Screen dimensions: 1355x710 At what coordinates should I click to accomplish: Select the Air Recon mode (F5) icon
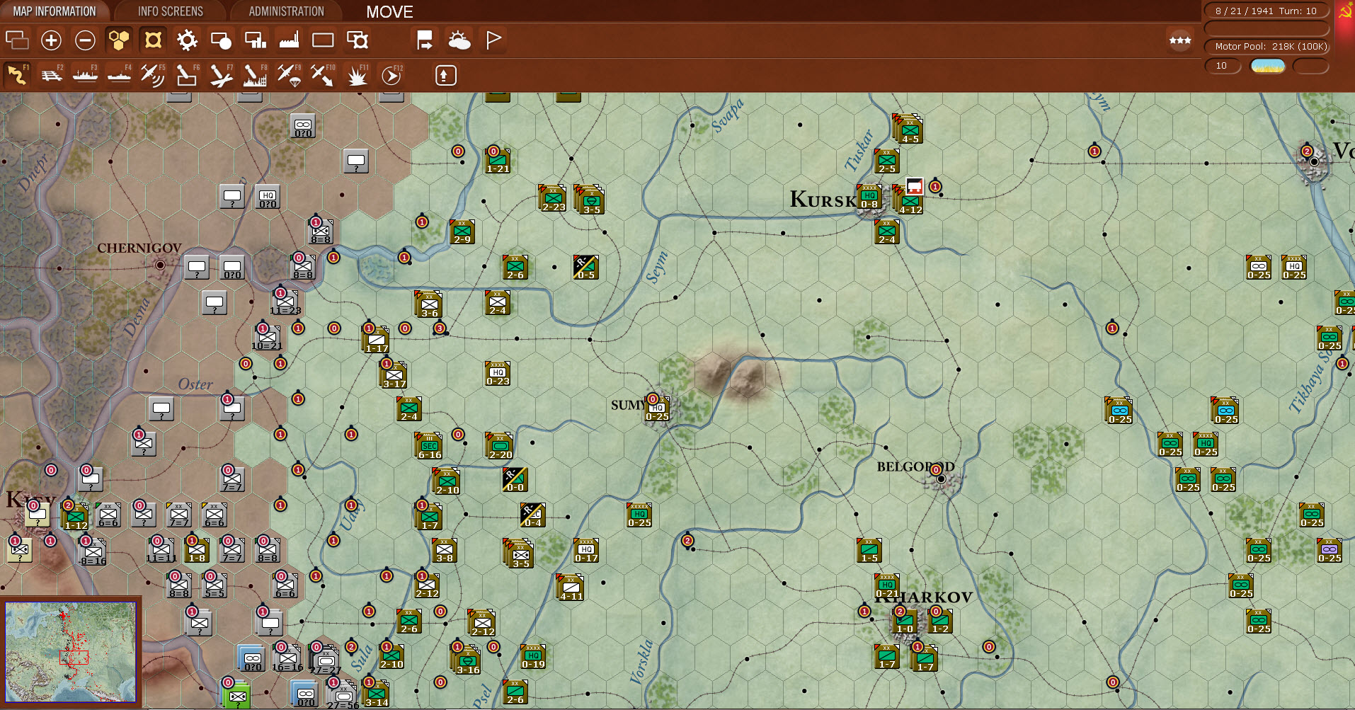point(153,75)
